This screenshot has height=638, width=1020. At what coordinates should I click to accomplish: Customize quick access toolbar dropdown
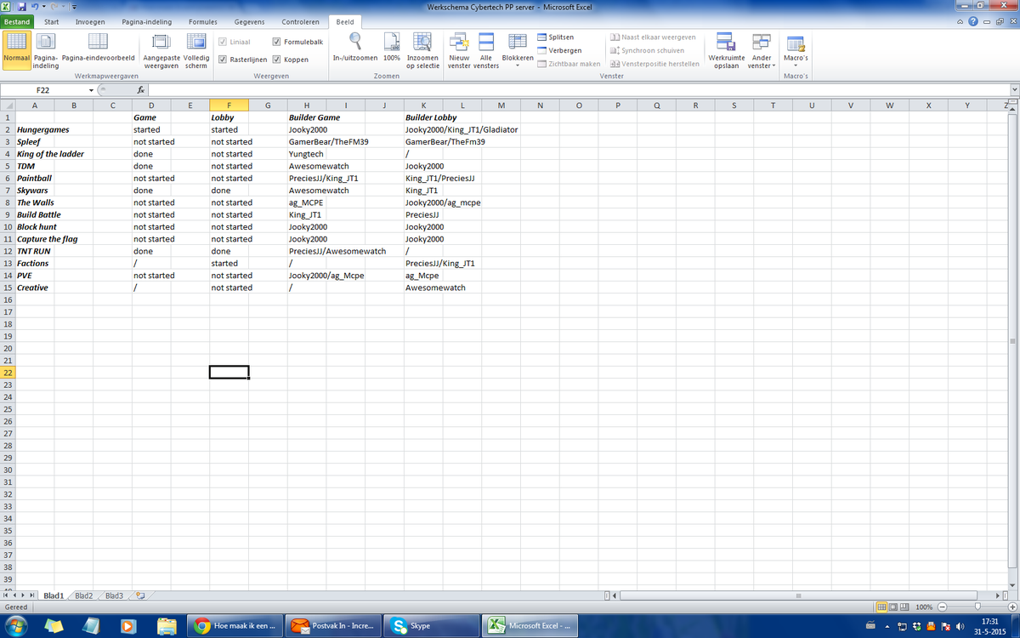coord(74,8)
